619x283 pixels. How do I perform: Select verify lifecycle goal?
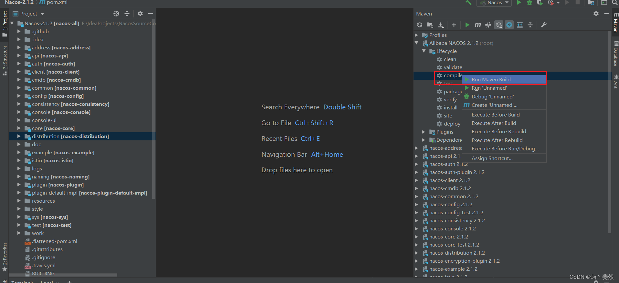(x=446, y=99)
